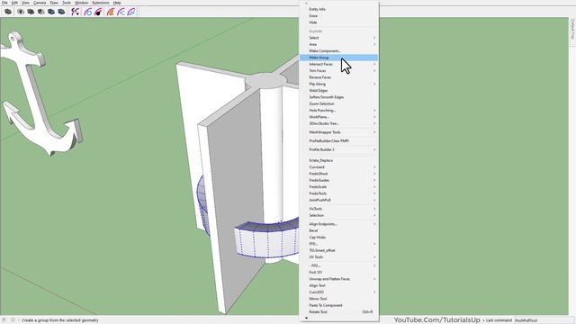Expand the Area submenu

click(338, 44)
